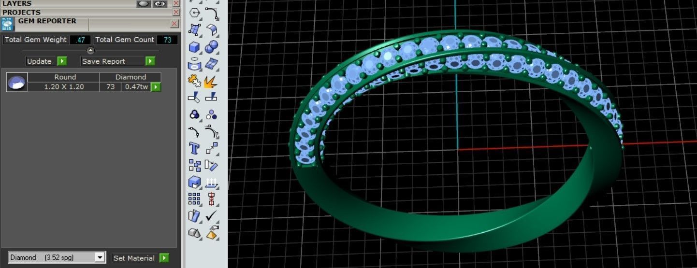Select the Edit Points On curve tool
This screenshot has width=697, height=268.
(194, 131)
